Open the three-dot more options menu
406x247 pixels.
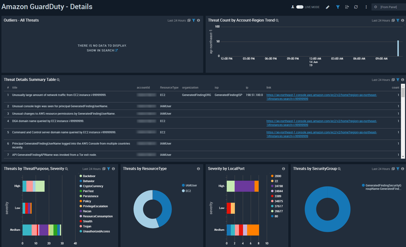(x=366, y=7)
